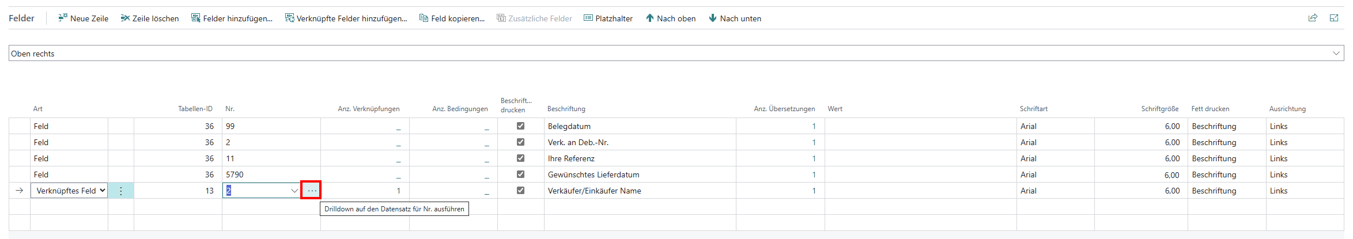Click Tabellen-ID cell showing 13
This screenshot has height=239, width=1353.
click(178, 191)
